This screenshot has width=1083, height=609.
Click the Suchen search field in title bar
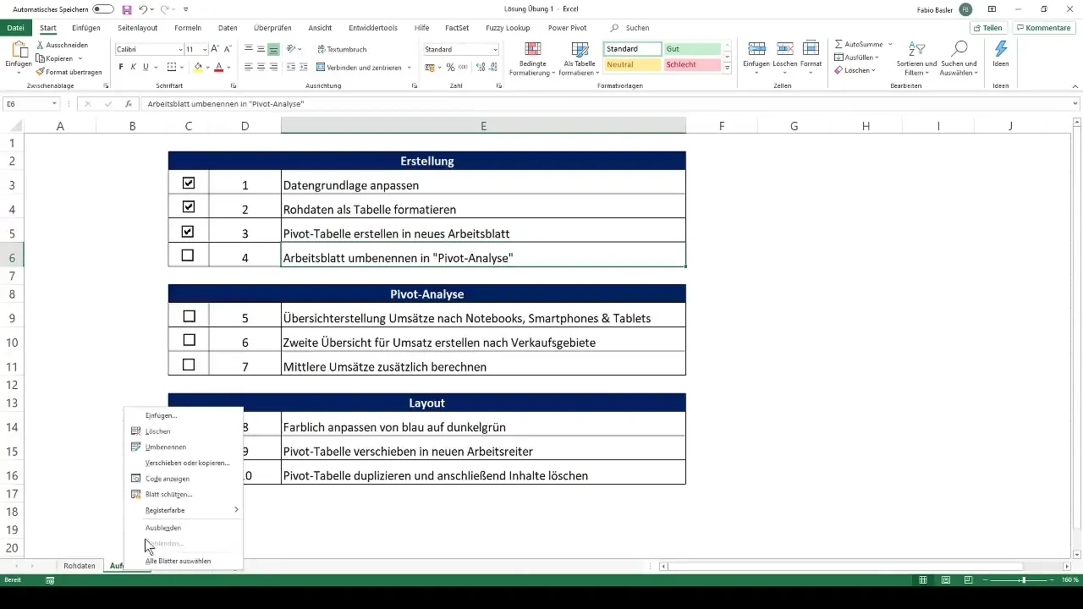point(636,28)
